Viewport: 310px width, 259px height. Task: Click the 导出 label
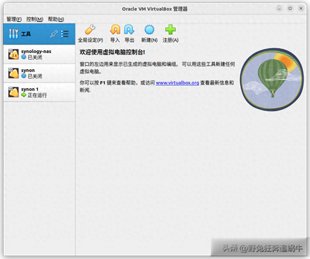(x=129, y=40)
